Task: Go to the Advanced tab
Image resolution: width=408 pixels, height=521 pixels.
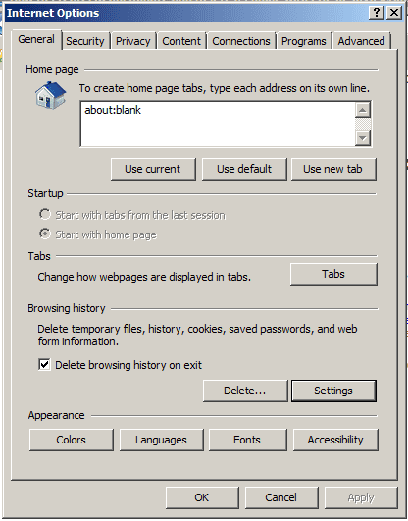Action: point(362,41)
